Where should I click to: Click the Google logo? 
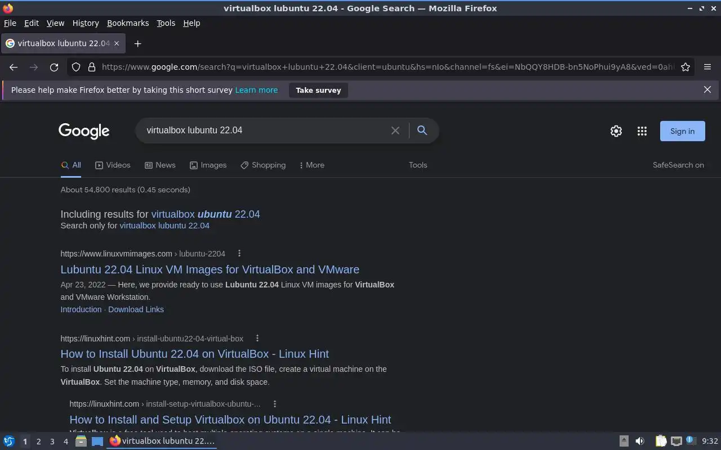tap(84, 131)
